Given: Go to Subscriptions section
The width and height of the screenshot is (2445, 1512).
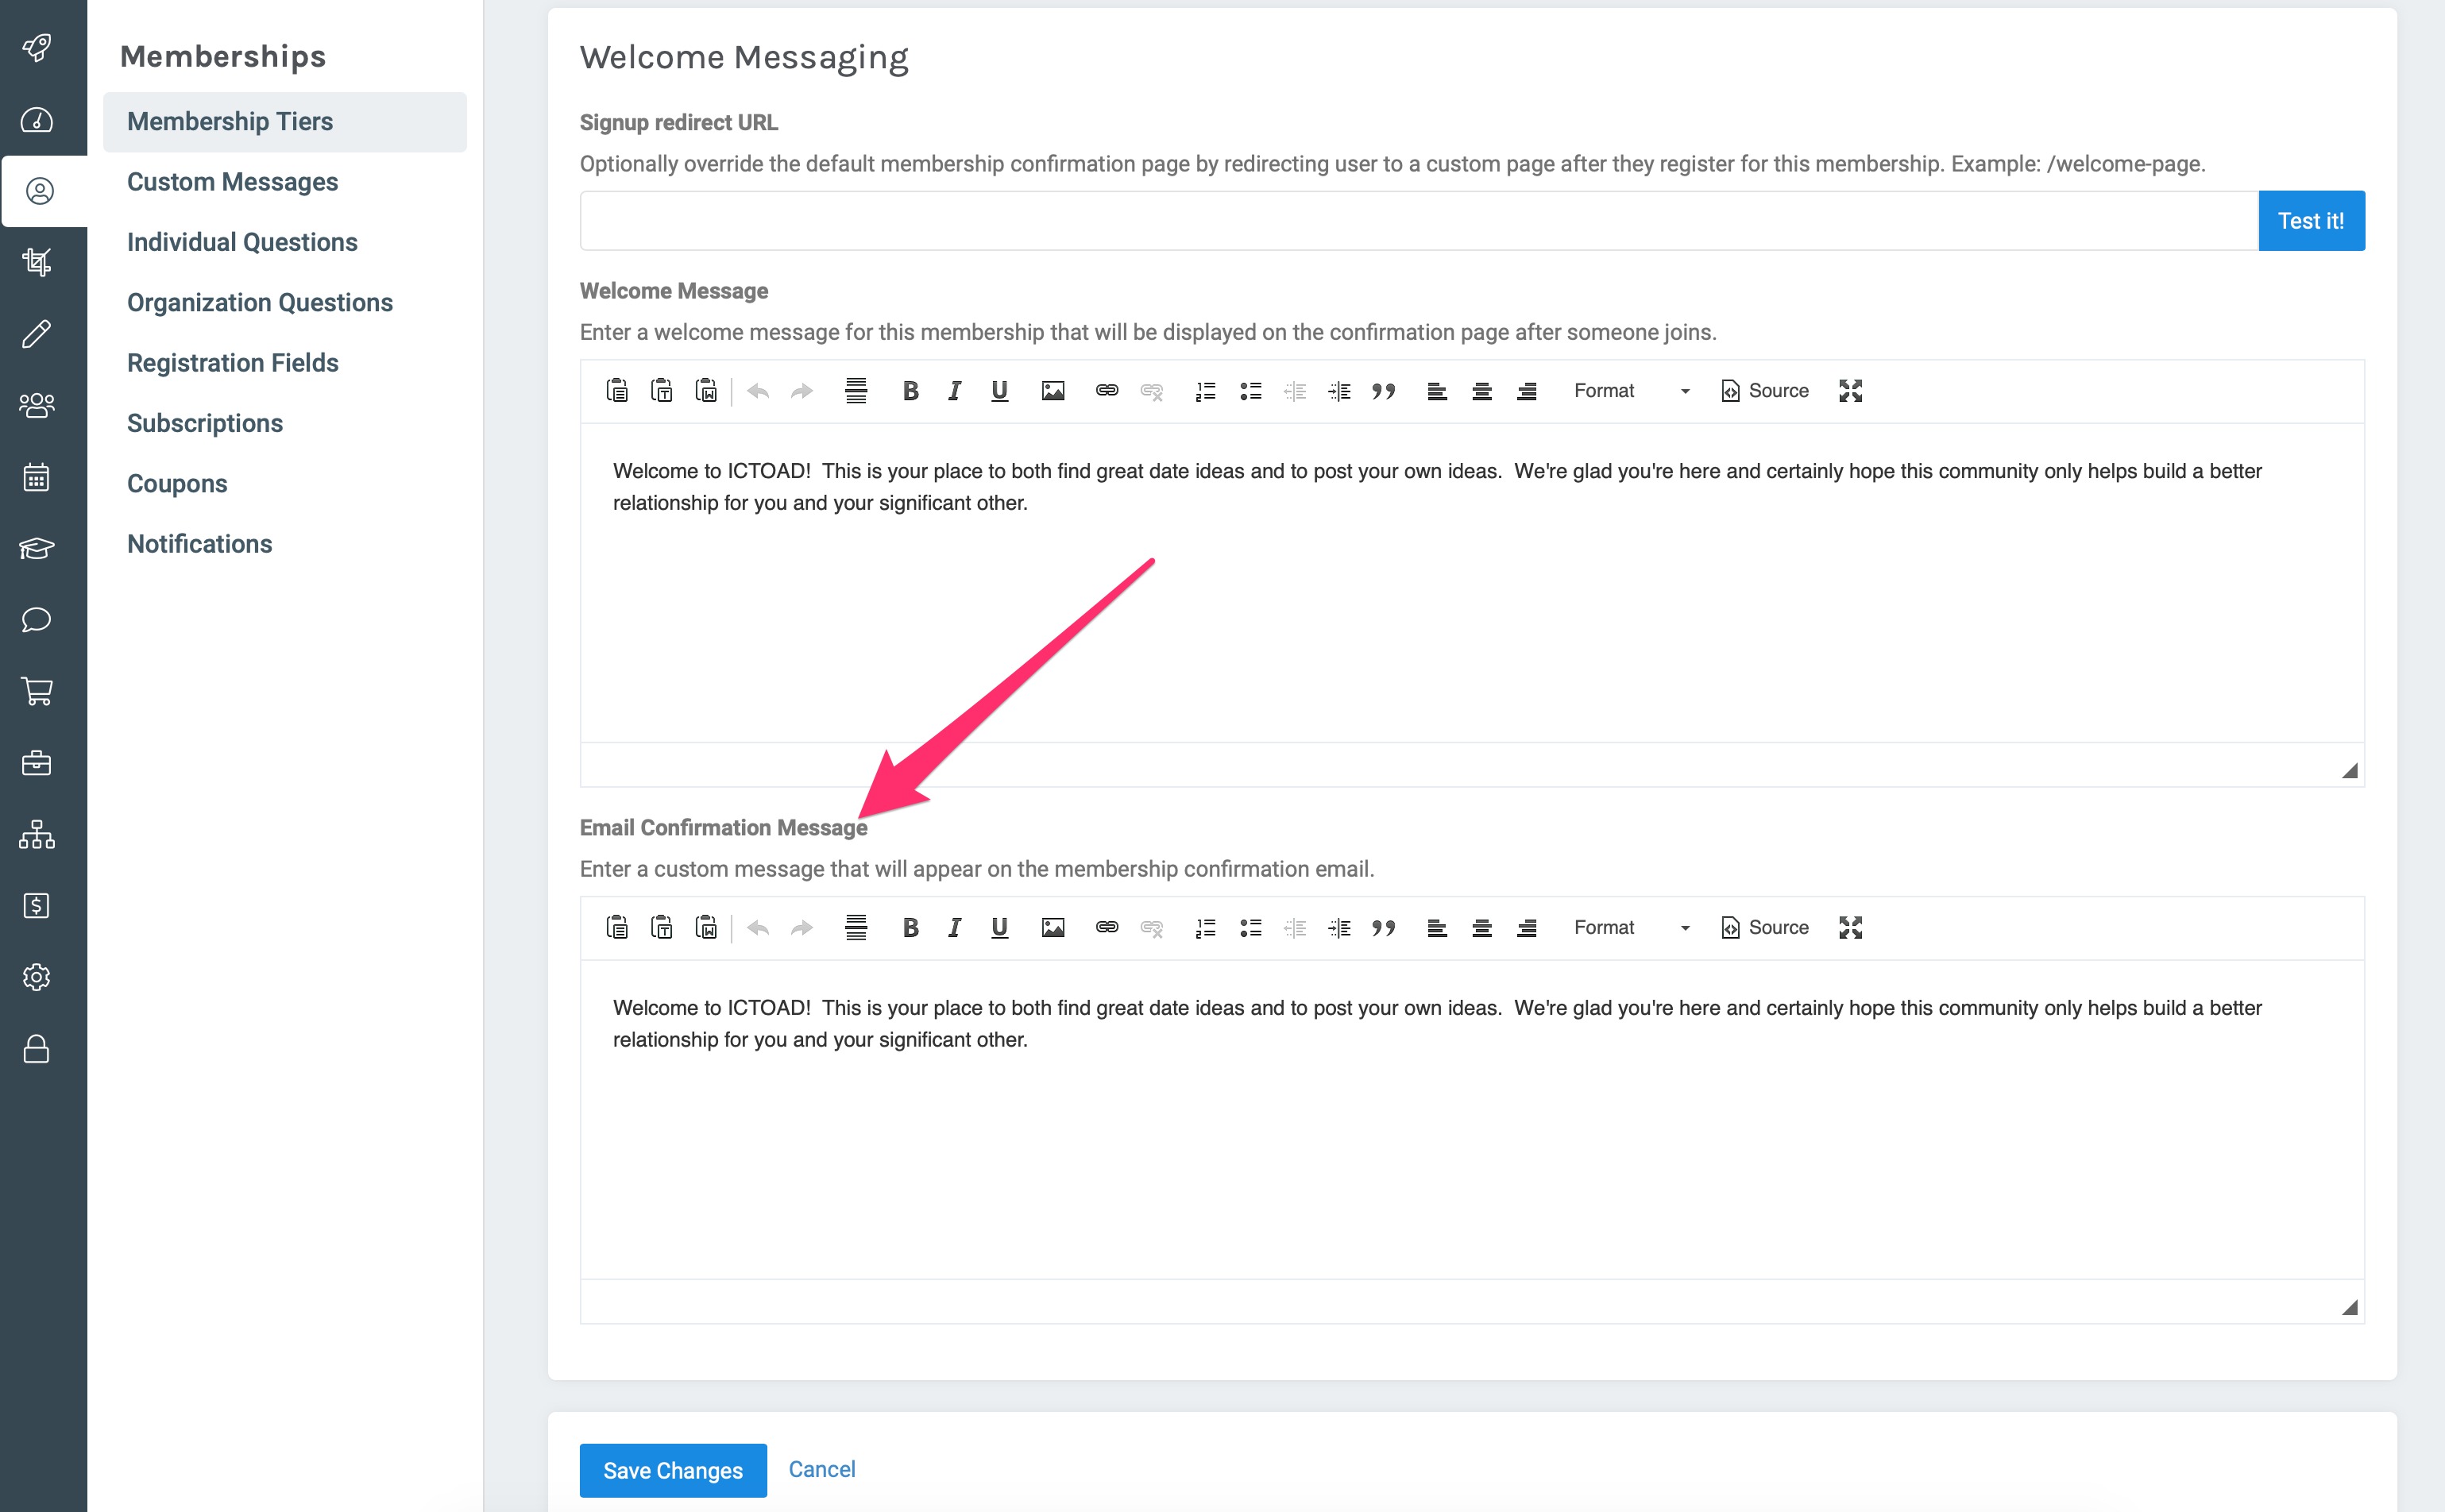Looking at the screenshot, I should (x=205, y=423).
